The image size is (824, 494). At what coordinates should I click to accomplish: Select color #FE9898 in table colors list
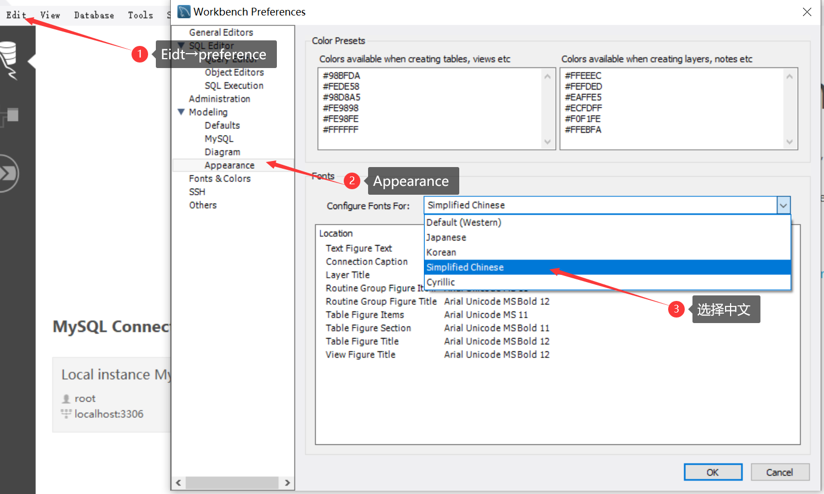click(340, 108)
